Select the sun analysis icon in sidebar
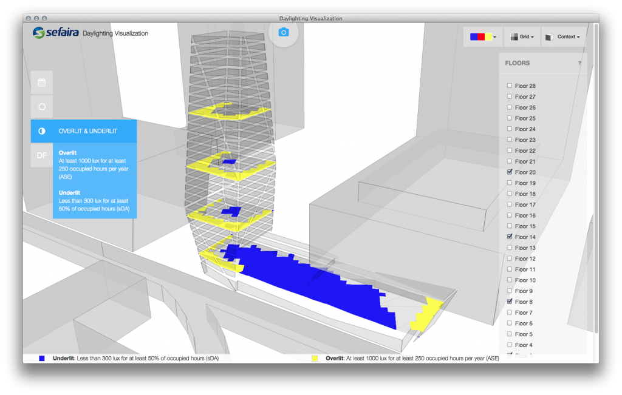 (x=42, y=107)
